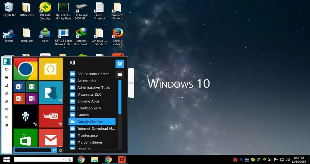Click the Internet Download Manager tray icon
Screen dimensions: 310x164
coord(259,160)
